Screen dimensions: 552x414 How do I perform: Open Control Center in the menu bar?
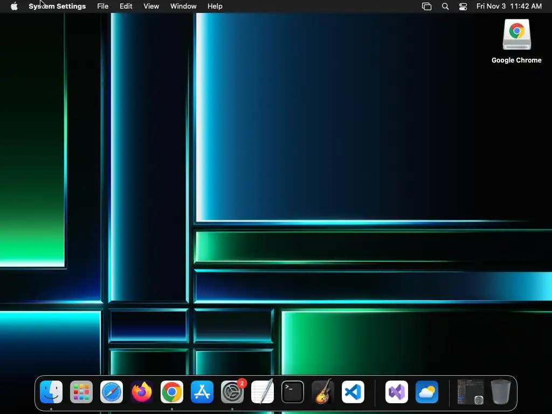[463, 6]
